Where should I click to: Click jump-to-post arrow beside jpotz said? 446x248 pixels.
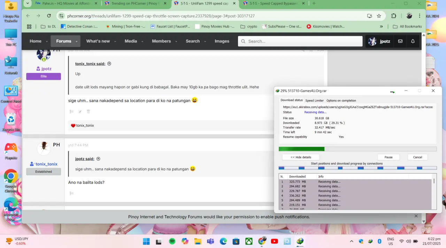[98, 159]
